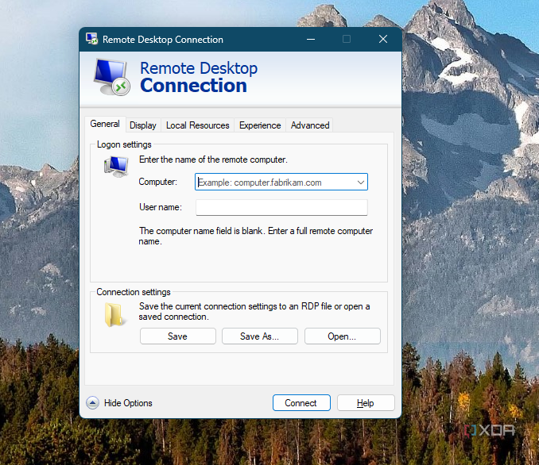This screenshot has height=465, width=539.
Task: Click the 'Logon settings' group heading
Action: point(124,144)
